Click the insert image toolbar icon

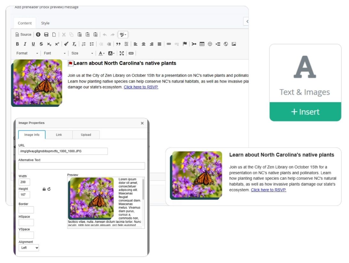[x=234, y=44]
